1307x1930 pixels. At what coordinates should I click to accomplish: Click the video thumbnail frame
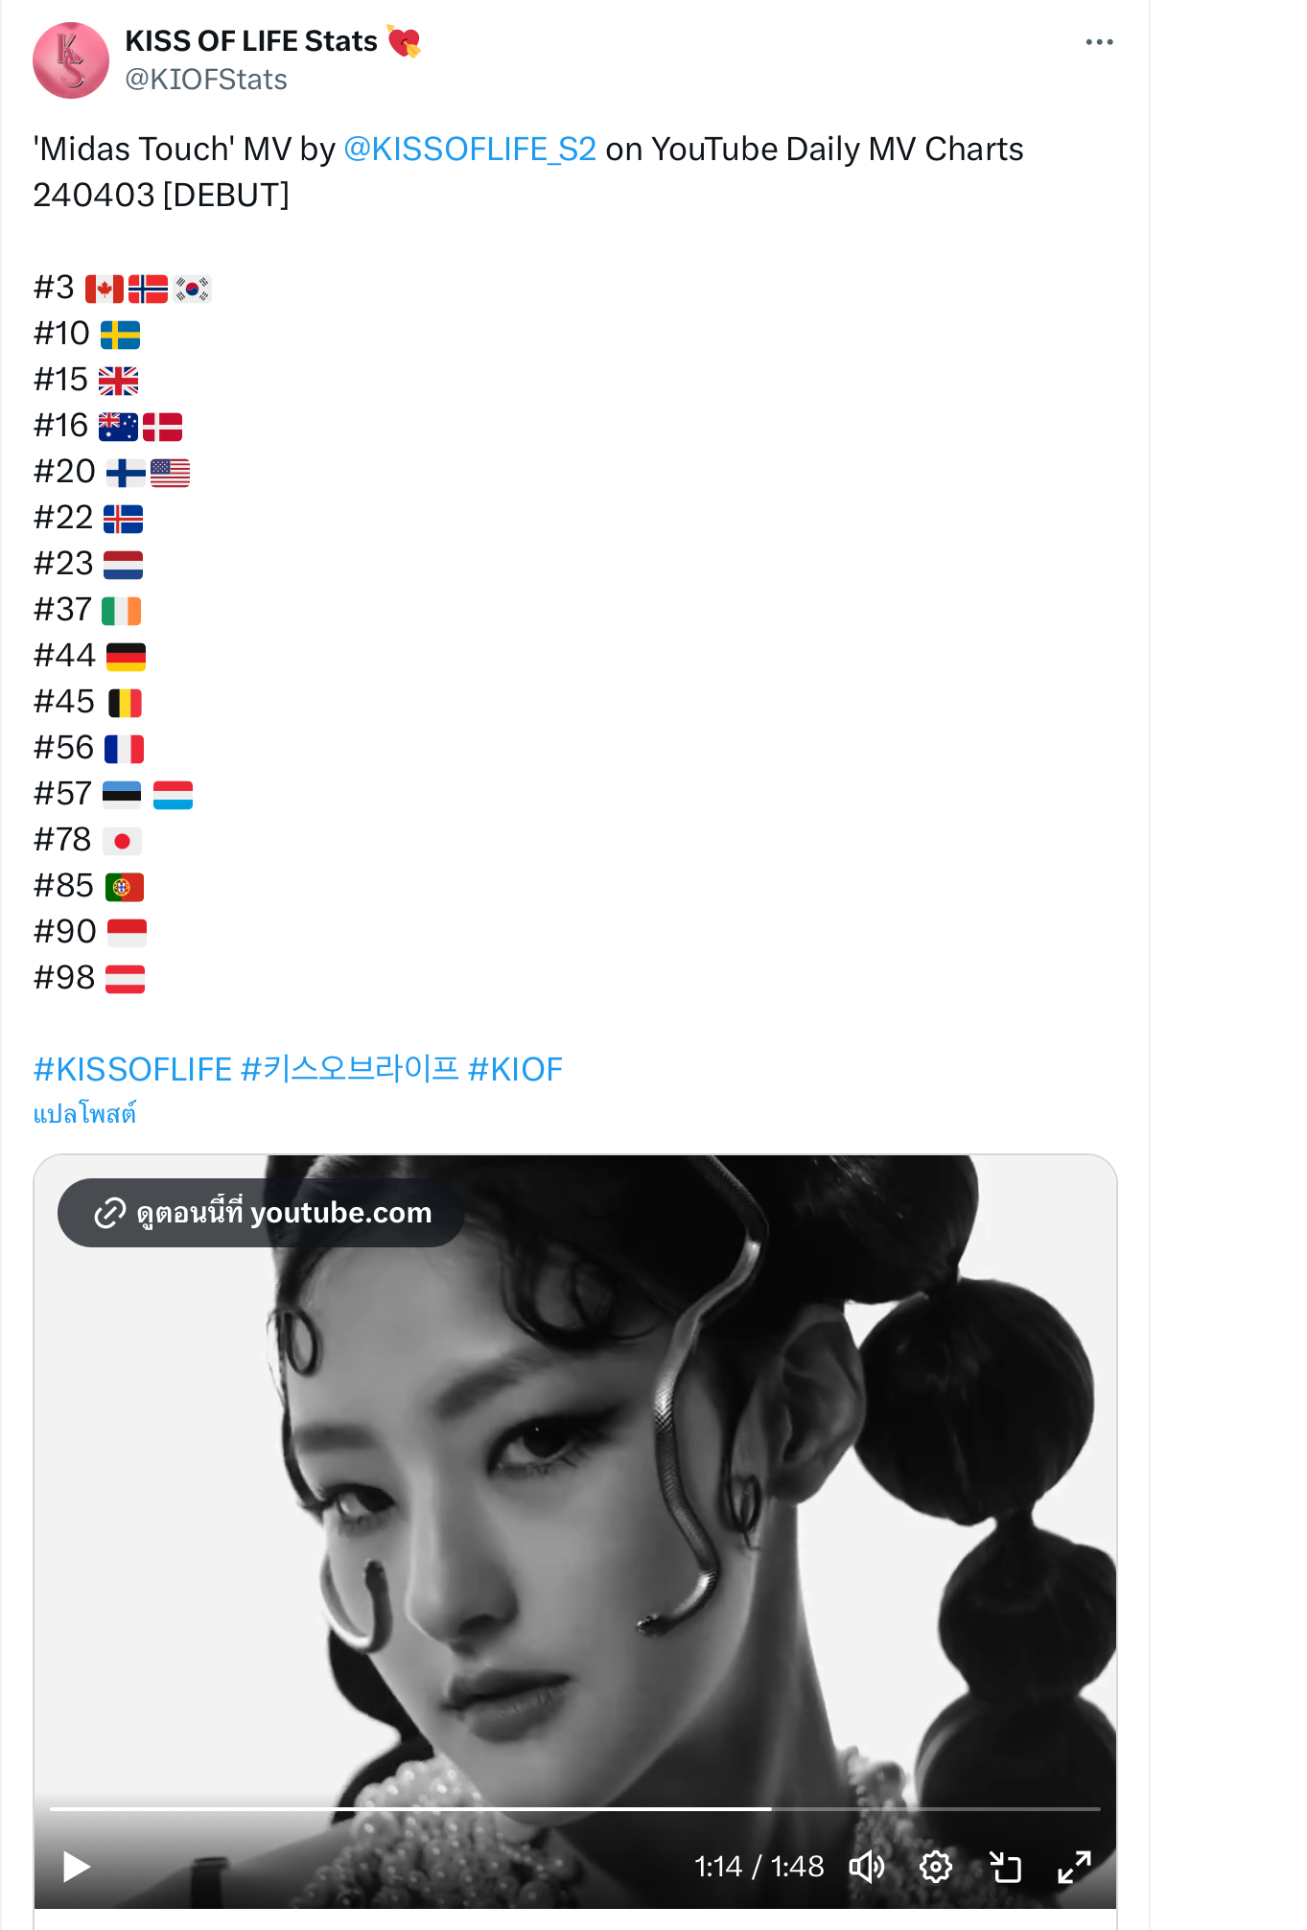click(575, 1496)
